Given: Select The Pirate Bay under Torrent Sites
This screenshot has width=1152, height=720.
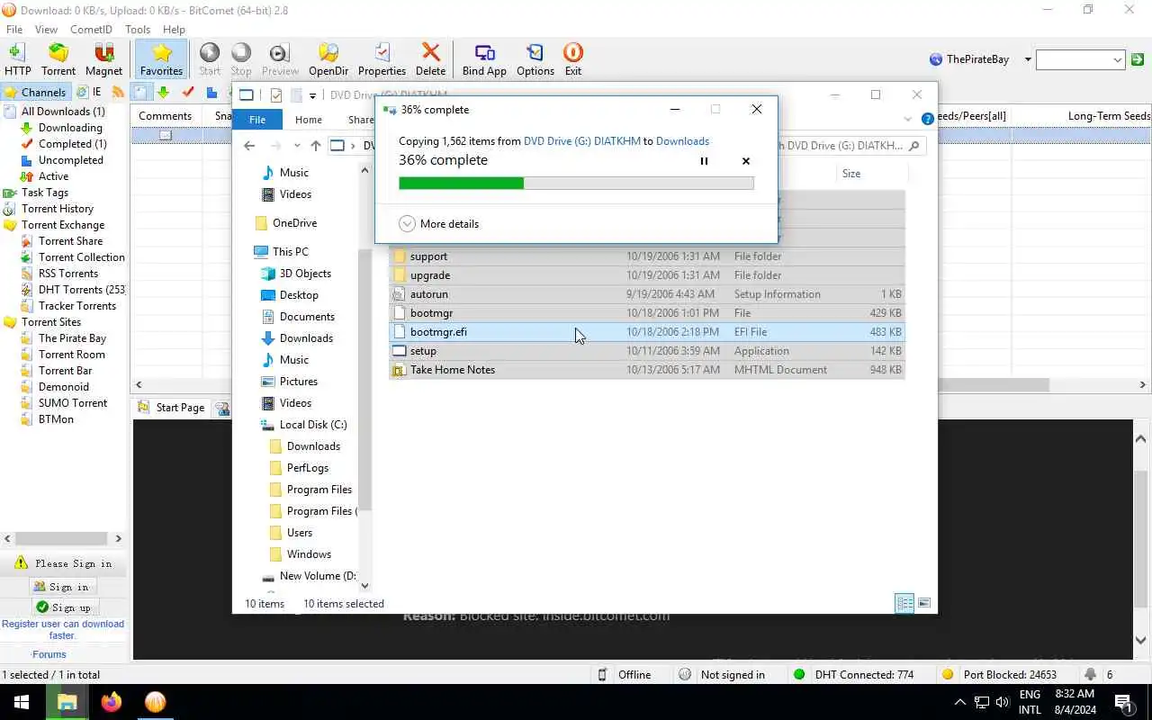Looking at the screenshot, I should [x=72, y=338].
